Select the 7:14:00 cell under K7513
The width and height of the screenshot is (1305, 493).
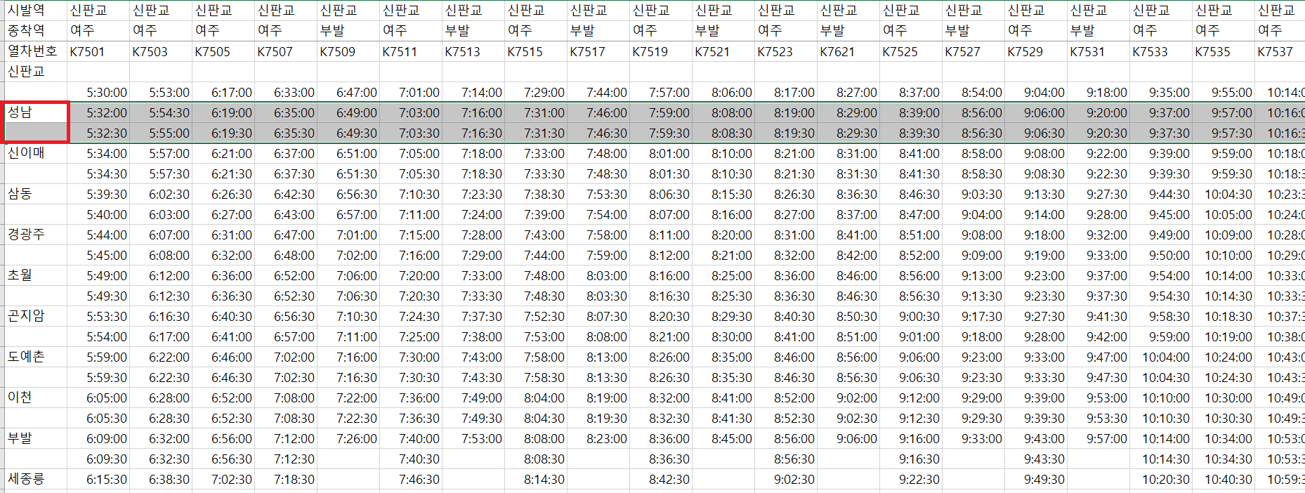point(473,92)
